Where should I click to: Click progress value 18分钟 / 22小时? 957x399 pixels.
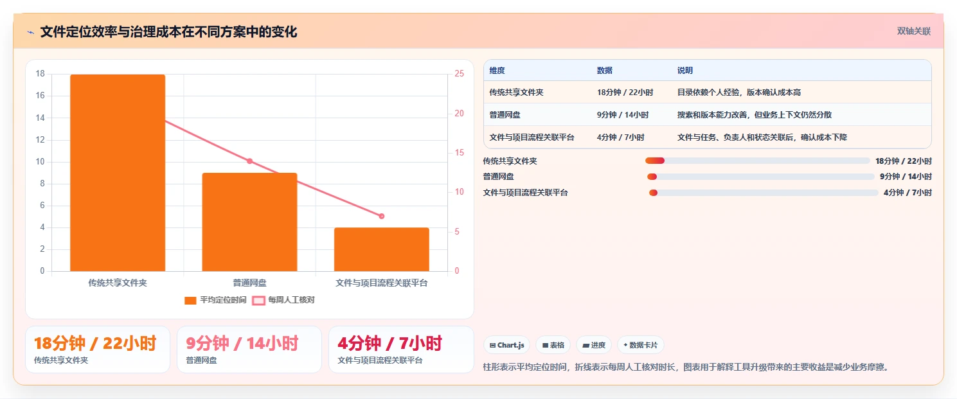(x=903, y=161)
